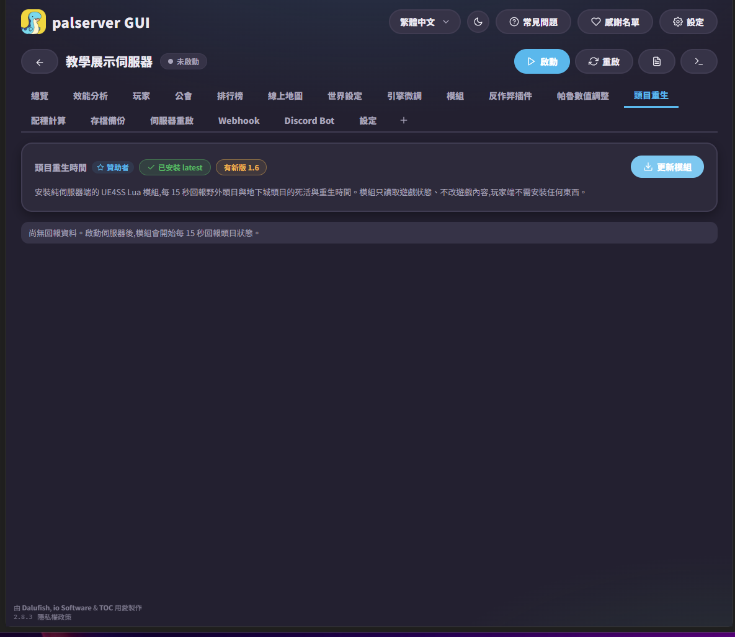Open 設定 gear button in header

[688, 22]
